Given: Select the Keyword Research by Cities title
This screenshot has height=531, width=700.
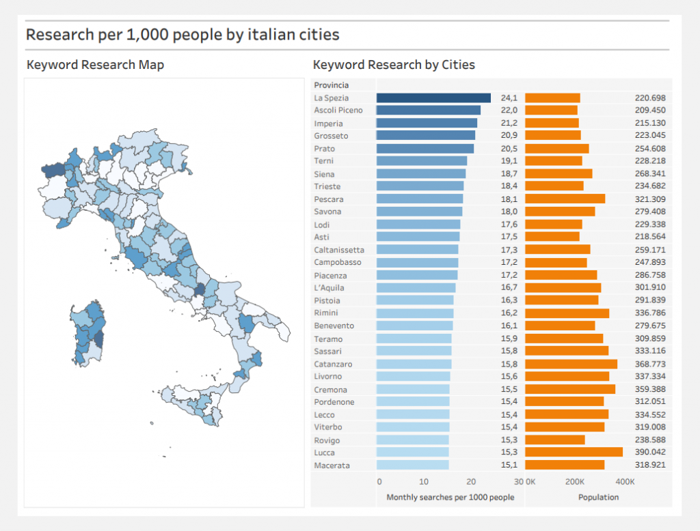Looking at the screenshot, I should pyautogui.click(x=394, y=65).
